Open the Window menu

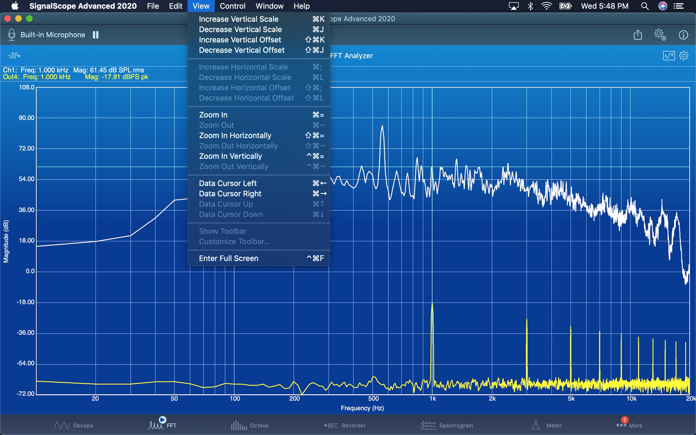click(x=269, y=6)
